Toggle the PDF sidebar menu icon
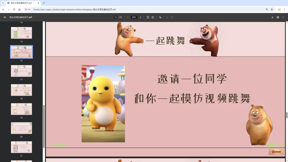Viewport: 288px width, 162px height. pos(5,17)
